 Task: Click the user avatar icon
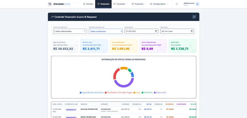pyautogui.click(x=197, y=4)
